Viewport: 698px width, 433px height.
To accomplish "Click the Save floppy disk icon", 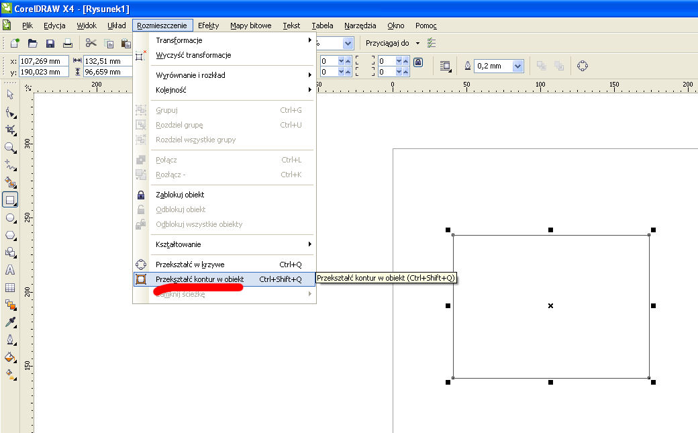I will 50,44.
